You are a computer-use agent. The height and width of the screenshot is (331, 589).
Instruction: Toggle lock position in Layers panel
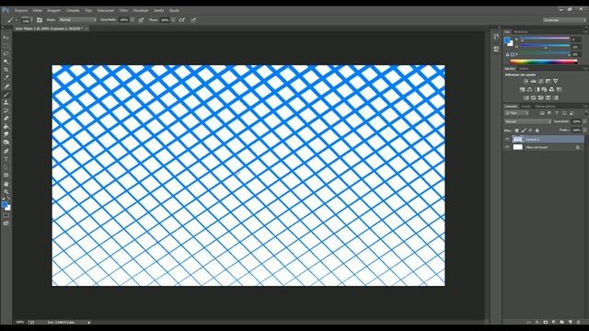point(530,131)
